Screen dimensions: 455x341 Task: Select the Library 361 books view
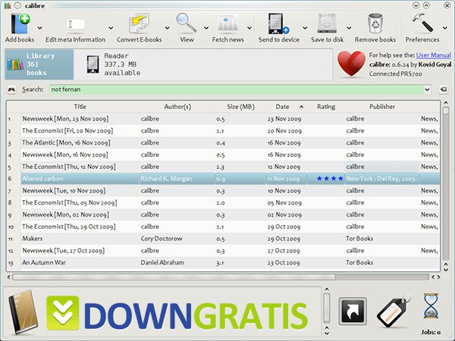39,64
